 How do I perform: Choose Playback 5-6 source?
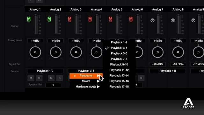tap(119, 53)
